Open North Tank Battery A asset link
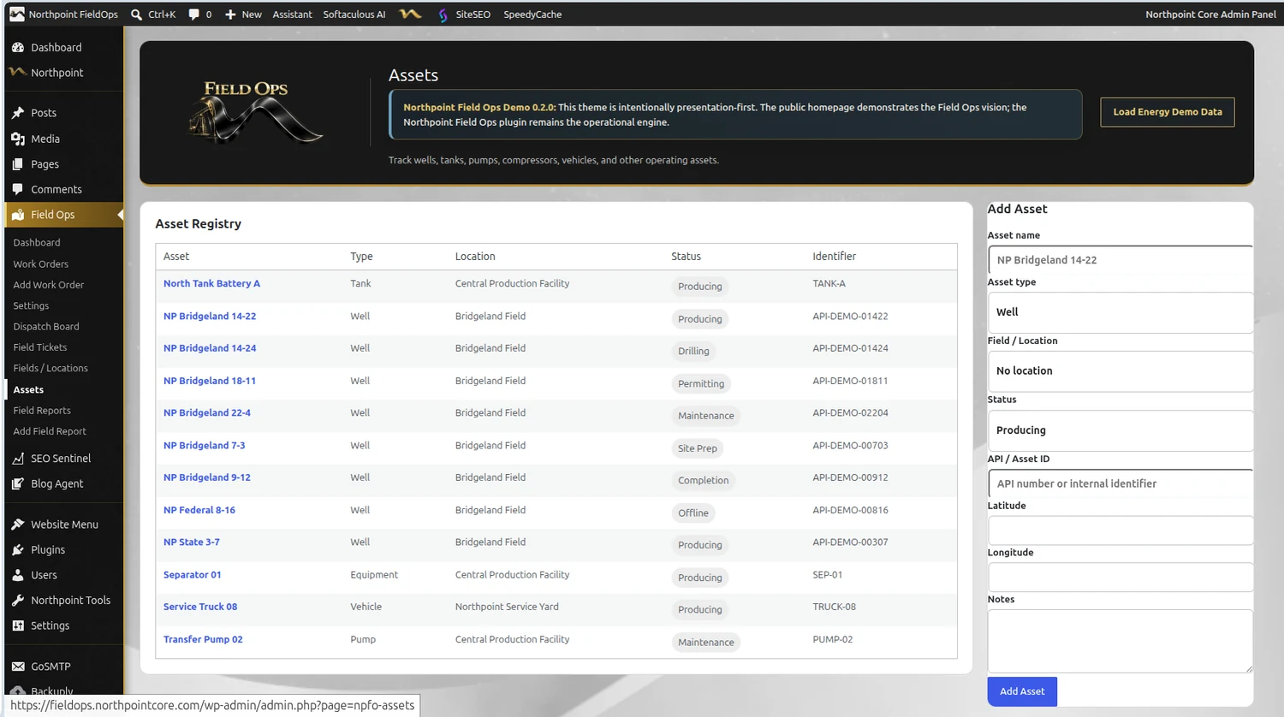Viewport: 1284px width, 717px height. tap(211, 283)
